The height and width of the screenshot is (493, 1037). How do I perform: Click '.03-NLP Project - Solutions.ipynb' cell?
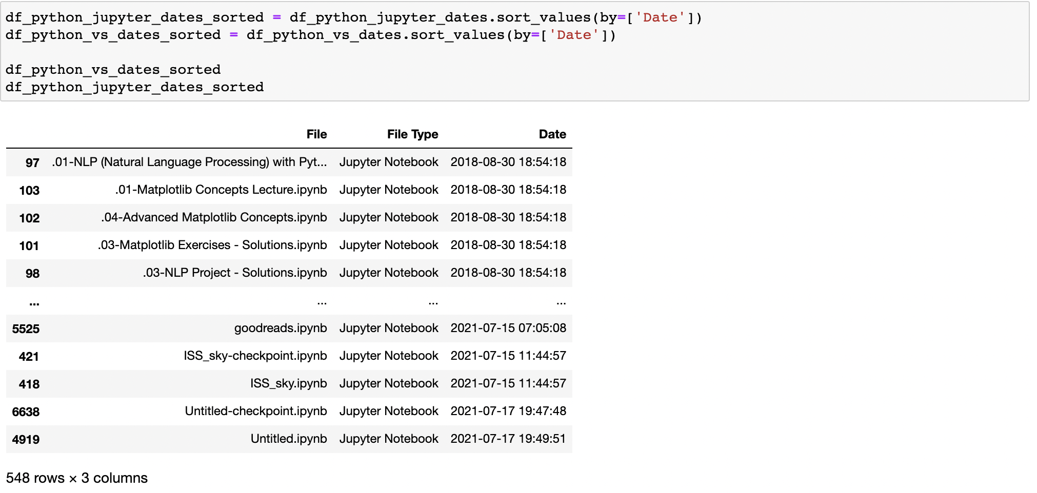[235, 273]
